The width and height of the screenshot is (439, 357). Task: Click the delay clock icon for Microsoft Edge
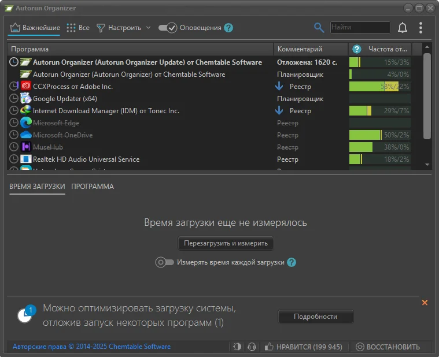point(14,123)
